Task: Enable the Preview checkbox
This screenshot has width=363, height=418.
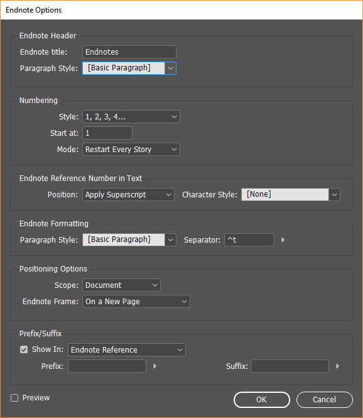Action: pos(14,398)
